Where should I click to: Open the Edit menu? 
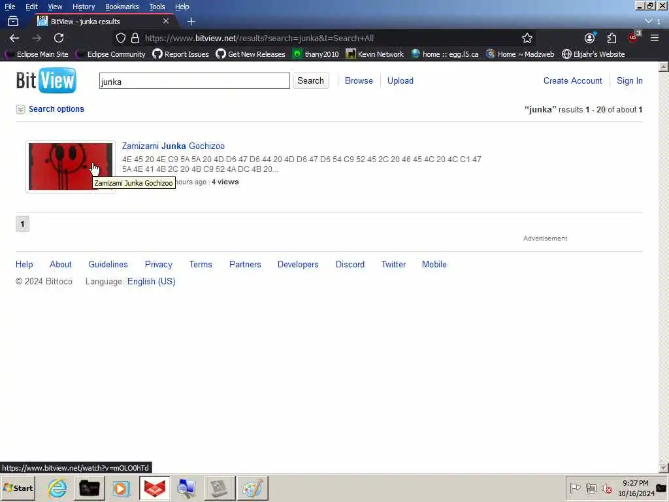(31, 7)
